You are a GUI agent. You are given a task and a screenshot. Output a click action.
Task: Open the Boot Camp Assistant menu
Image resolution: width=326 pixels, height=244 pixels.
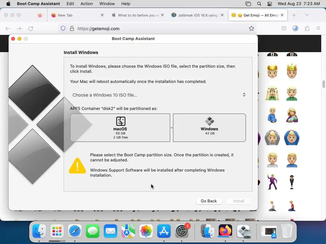(x=39, y=4)
